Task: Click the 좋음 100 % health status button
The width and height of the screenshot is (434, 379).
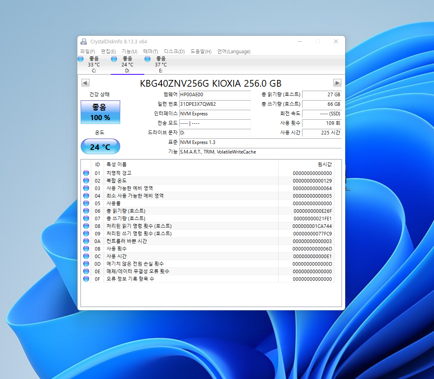Action: pos(100,112)
